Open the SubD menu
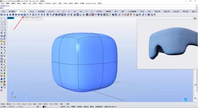 (30, 3)
